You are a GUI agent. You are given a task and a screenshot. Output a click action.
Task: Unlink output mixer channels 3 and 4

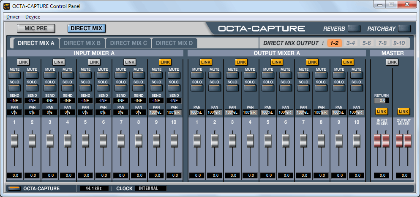(241, 62)
